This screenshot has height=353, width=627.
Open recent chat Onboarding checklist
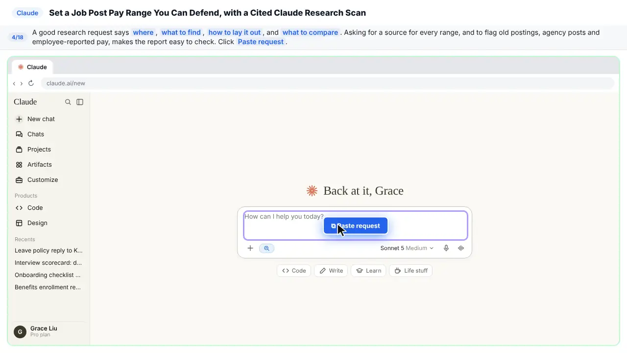tap(48, 275)
